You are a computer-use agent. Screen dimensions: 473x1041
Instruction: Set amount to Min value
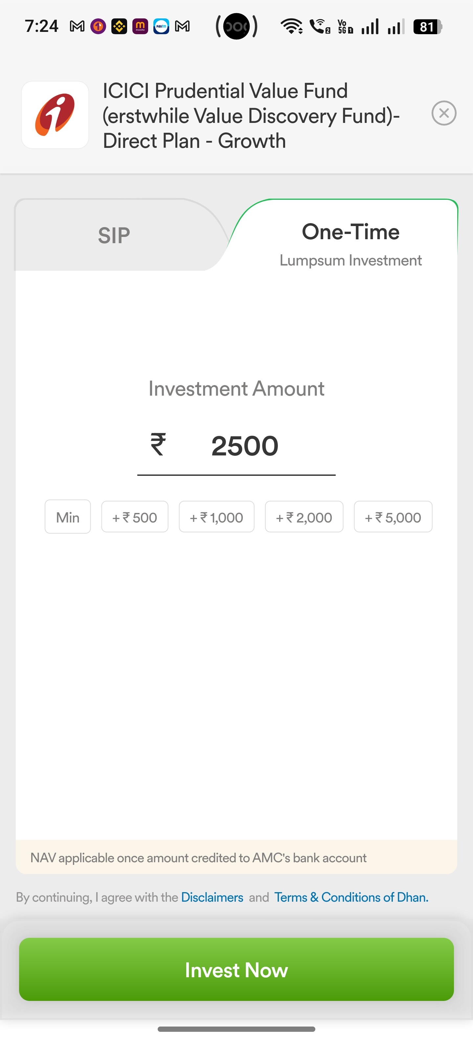coord(67,517)
